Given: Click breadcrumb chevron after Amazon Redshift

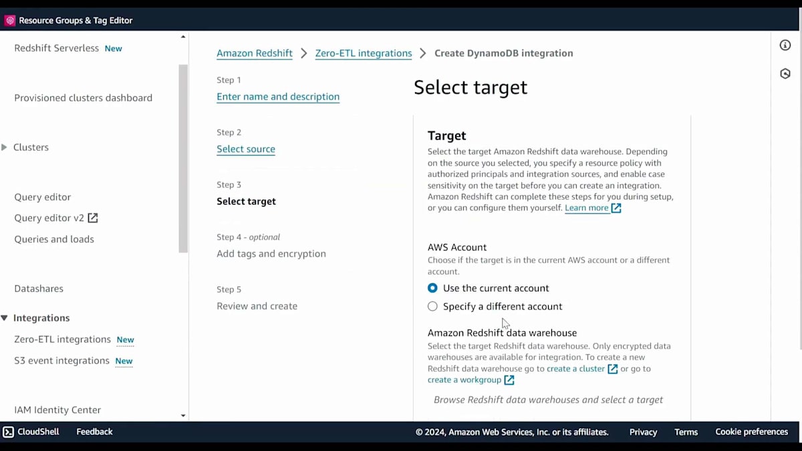Looking at the screenshot, I should pos(303,53).
